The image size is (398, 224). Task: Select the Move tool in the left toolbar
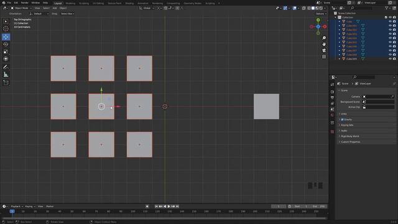coord(6,37)
